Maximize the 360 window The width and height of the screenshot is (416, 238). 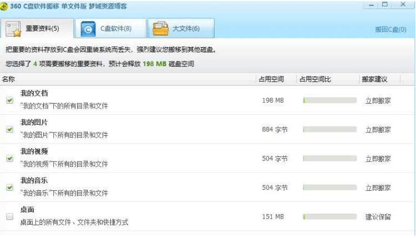pyautogui.click(x=385, y=5)
